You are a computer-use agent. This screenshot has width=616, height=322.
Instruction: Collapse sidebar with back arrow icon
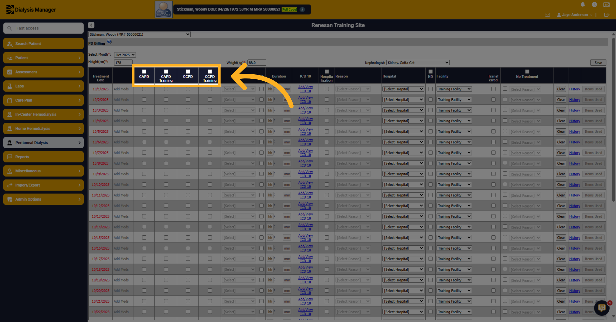coord(91,25)
